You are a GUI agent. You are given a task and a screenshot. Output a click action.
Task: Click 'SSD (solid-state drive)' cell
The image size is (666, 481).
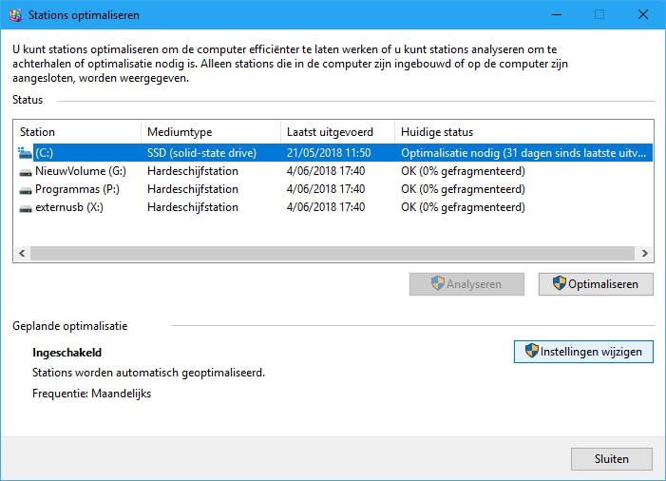click(201, 153)
